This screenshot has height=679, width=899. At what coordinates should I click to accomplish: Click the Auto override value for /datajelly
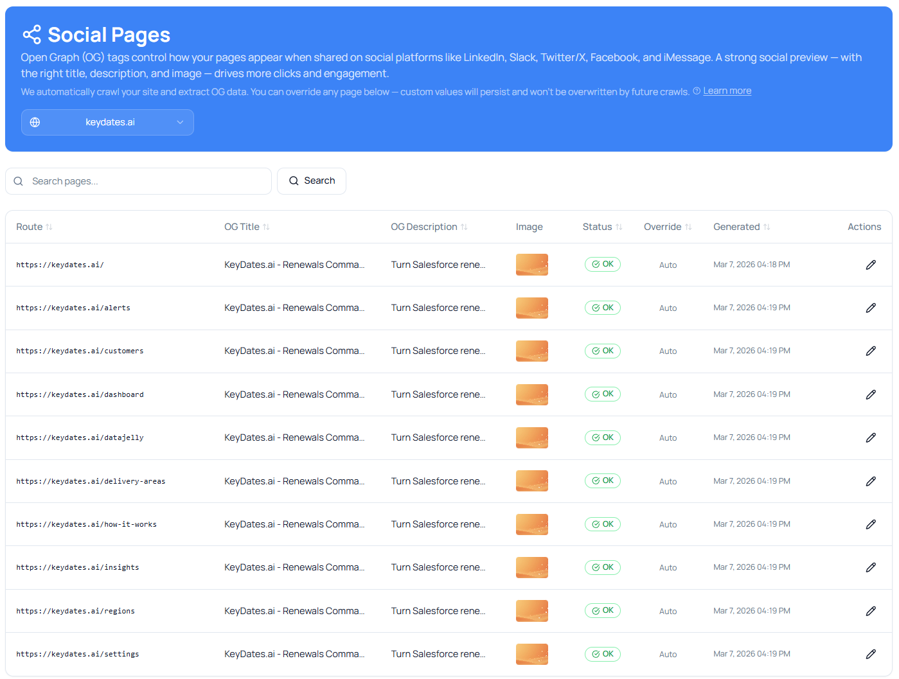pos(668,437)
